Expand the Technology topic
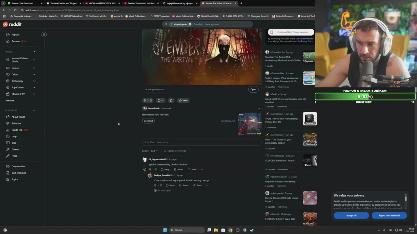The width and height of the screenshot is (417, 234). pyautogui.click(x=34, y=81)
